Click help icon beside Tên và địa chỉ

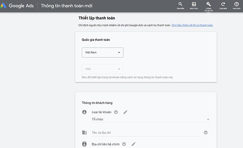click(x=206, y=132)
